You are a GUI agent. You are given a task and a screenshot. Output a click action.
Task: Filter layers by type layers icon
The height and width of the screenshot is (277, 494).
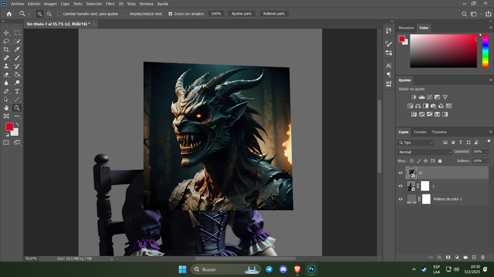tap(461, 142)
